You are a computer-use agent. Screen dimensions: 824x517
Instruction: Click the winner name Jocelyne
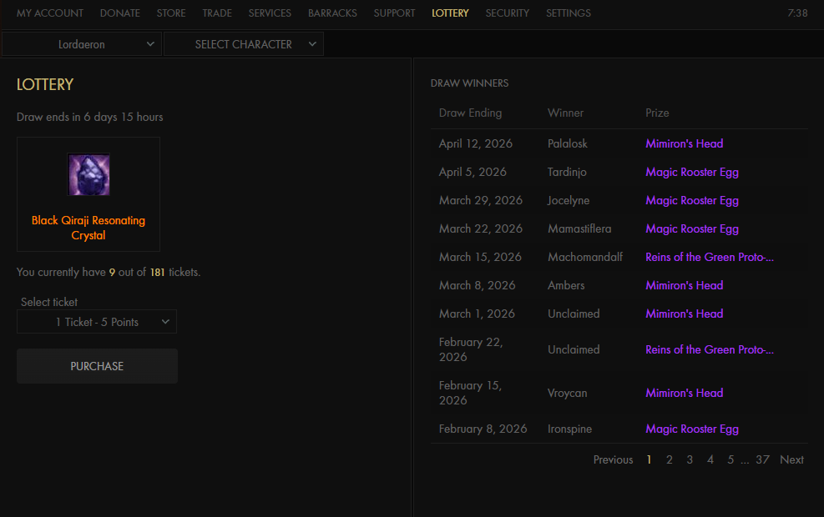pos(569,200)
